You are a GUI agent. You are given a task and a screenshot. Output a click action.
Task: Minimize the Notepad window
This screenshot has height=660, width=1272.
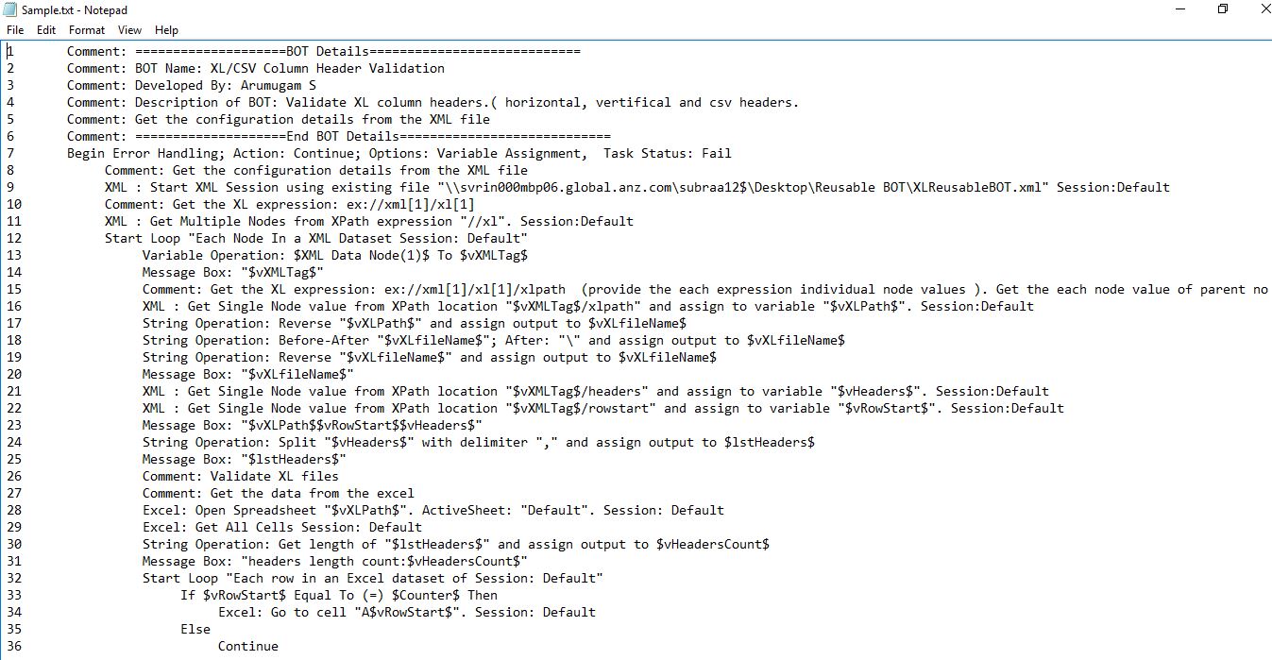1179,9
